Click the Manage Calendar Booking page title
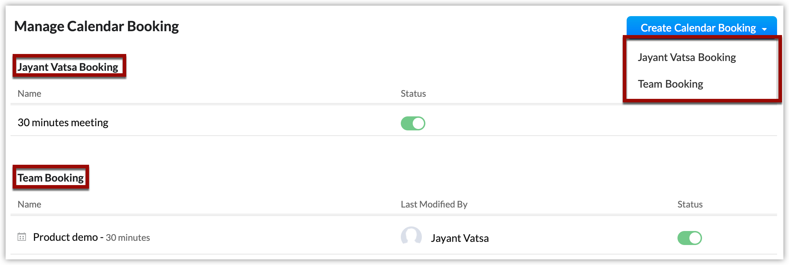 [x=96, y=26]
